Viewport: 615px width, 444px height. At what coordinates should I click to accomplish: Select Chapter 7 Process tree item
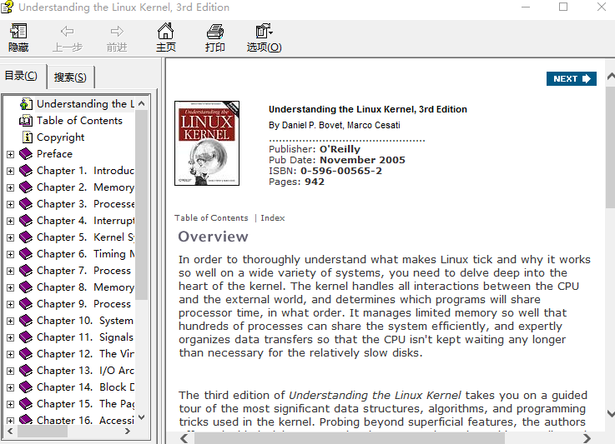pos(83,271)
